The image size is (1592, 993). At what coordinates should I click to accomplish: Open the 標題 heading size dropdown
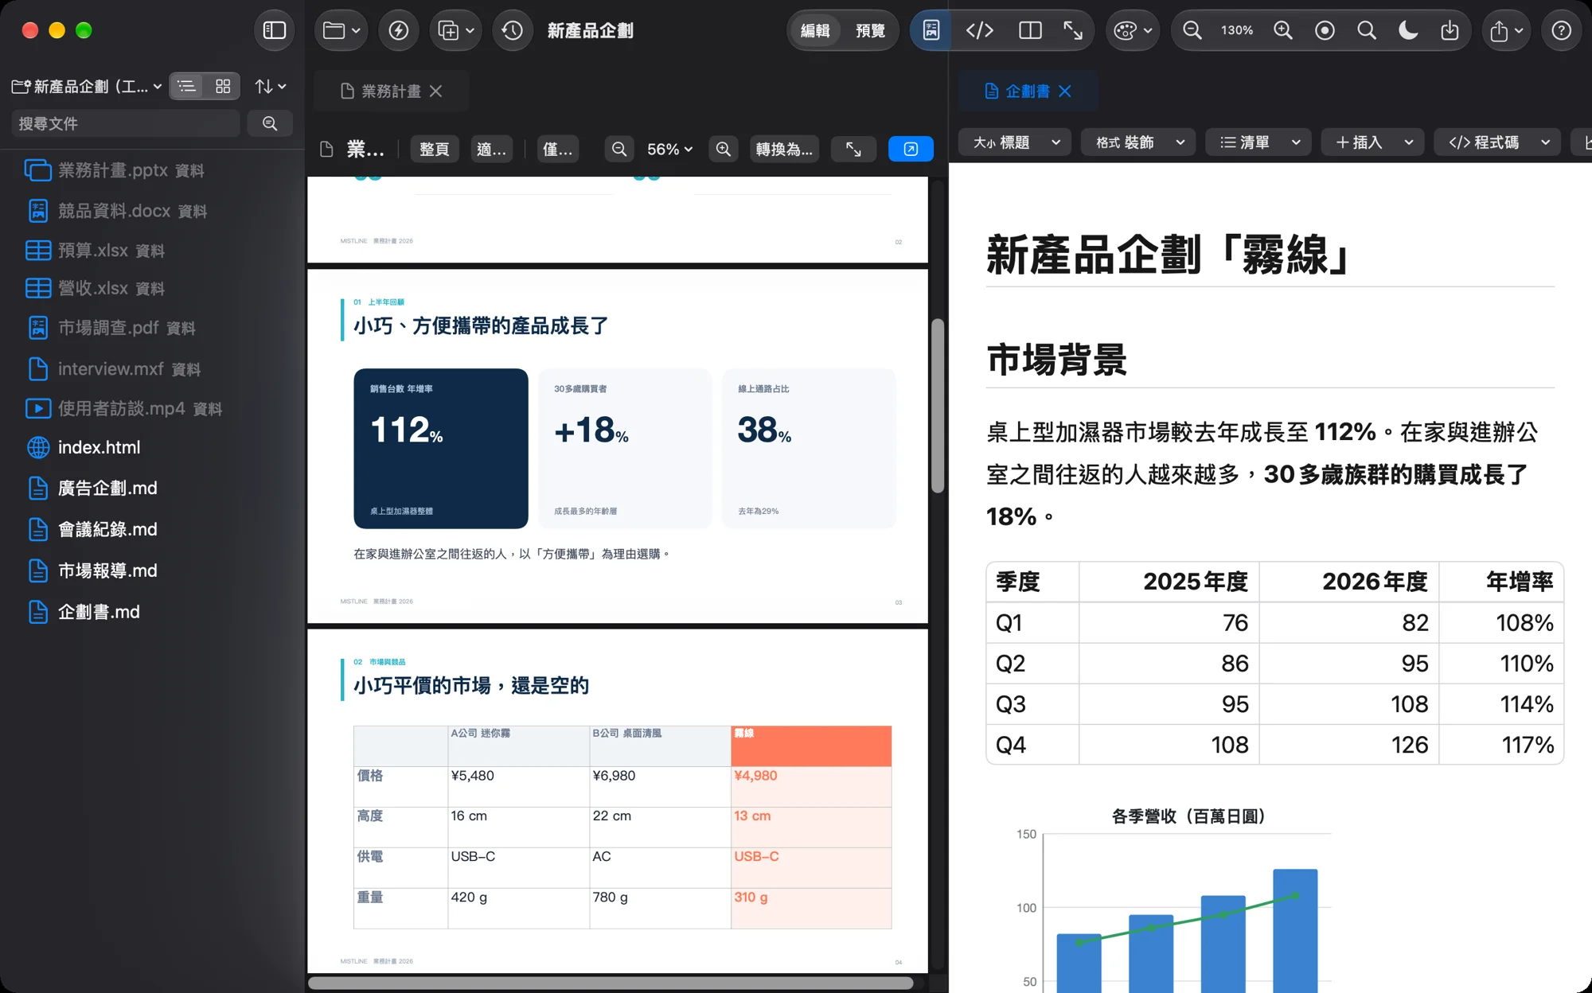coord(1015,142)
